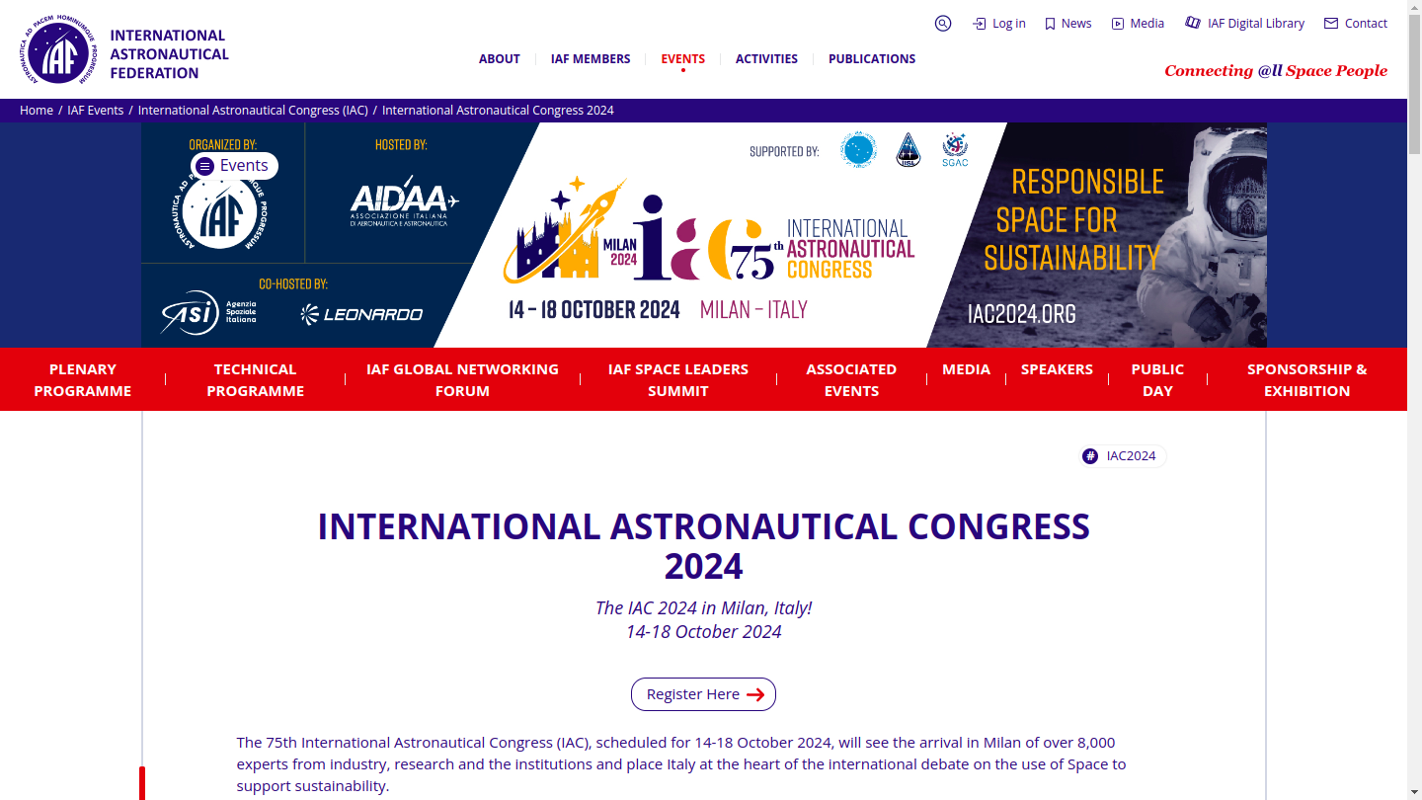Open Technical Programme section
The image size is (1422, 800).
[255, 380]
